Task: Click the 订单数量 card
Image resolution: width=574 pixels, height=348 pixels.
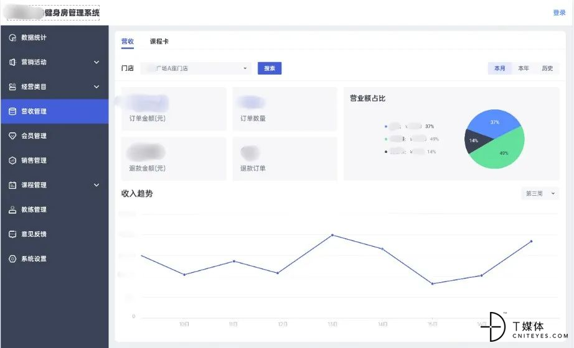Action: 285,109
